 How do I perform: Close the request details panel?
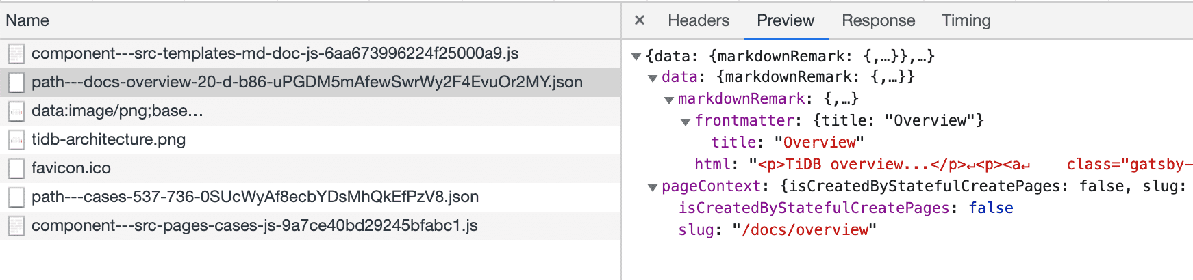(x=640, y=20)
